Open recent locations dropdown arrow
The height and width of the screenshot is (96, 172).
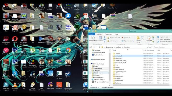click(x=97, y=47)
